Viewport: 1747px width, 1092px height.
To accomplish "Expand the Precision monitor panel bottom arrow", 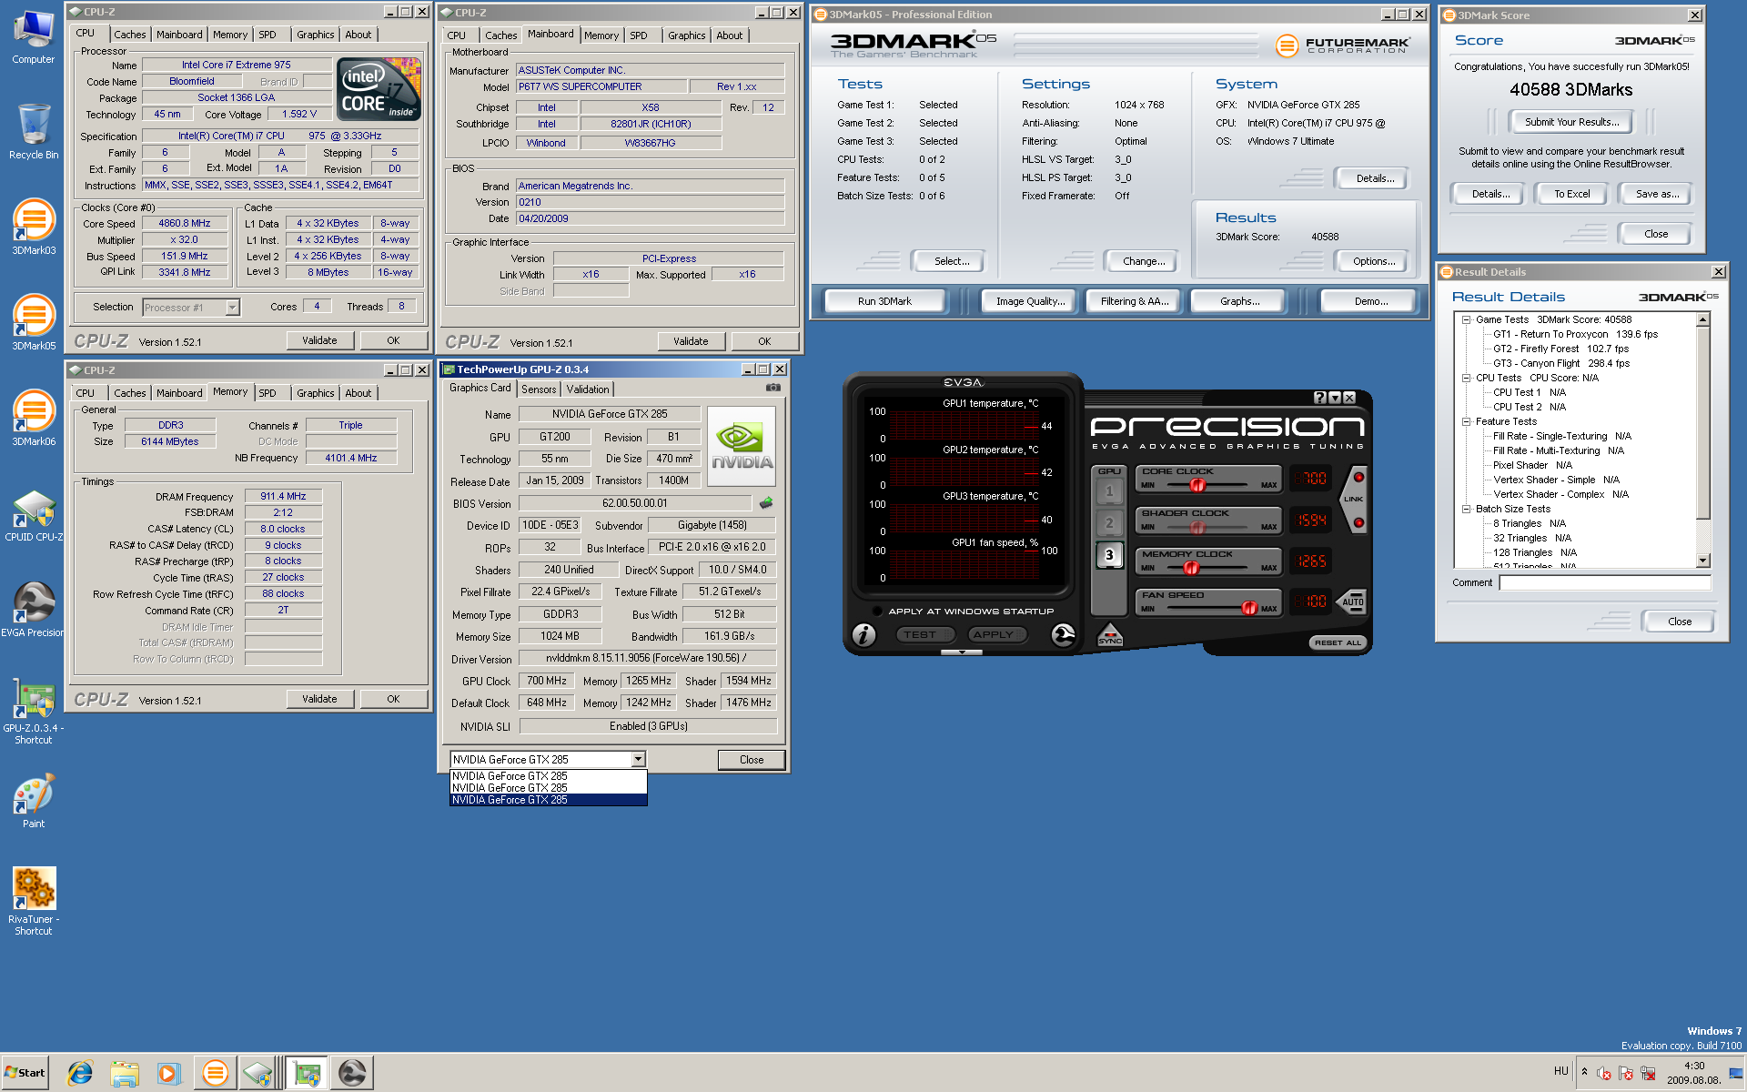I will pyautogui.click(x=962, y=652).
